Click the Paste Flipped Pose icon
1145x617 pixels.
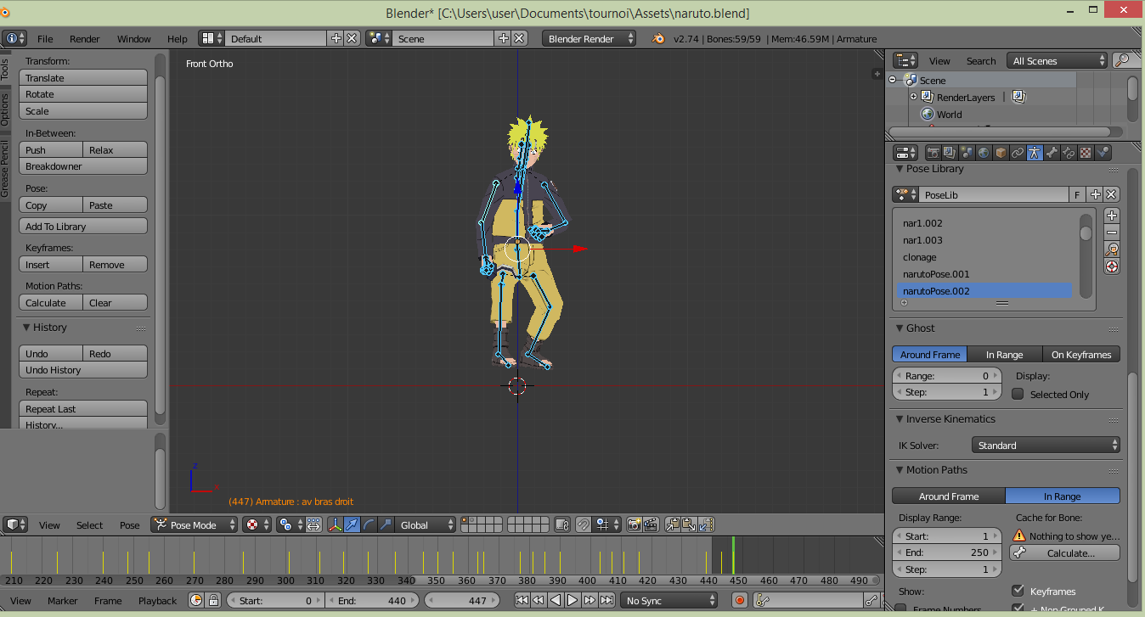(x=707, y=524)
